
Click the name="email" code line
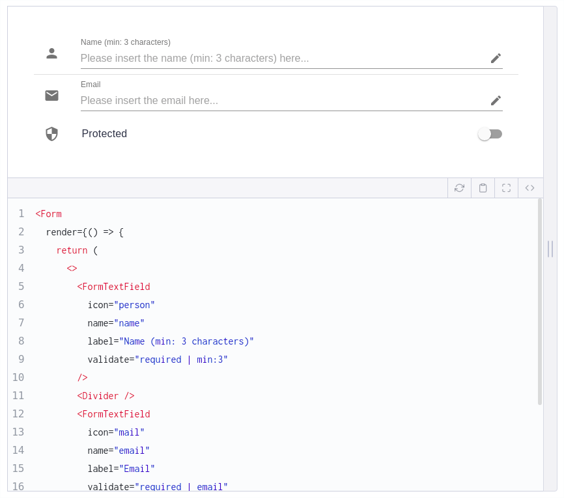[119, 451]
